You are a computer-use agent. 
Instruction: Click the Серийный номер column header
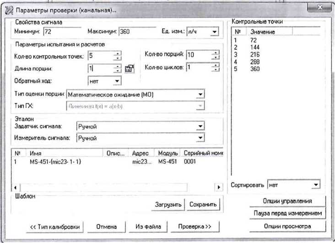click(202, 153)
